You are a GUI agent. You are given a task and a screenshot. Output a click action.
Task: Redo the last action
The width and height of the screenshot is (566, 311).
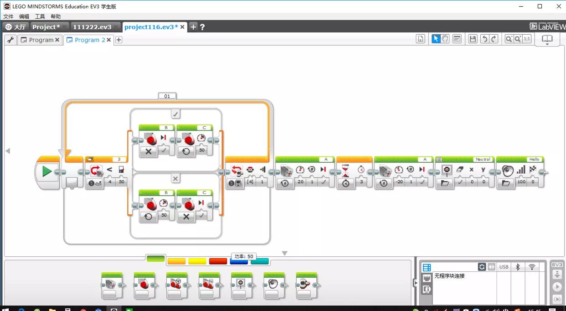(494, 39)
